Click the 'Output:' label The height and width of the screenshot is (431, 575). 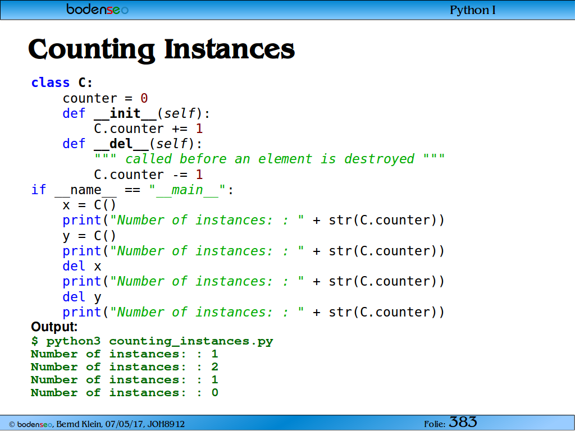pyautogui.click(x=54, y=327)
